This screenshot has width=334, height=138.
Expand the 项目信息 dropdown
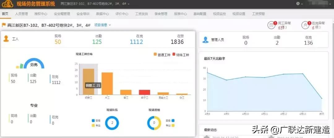[x=102, y=25]
